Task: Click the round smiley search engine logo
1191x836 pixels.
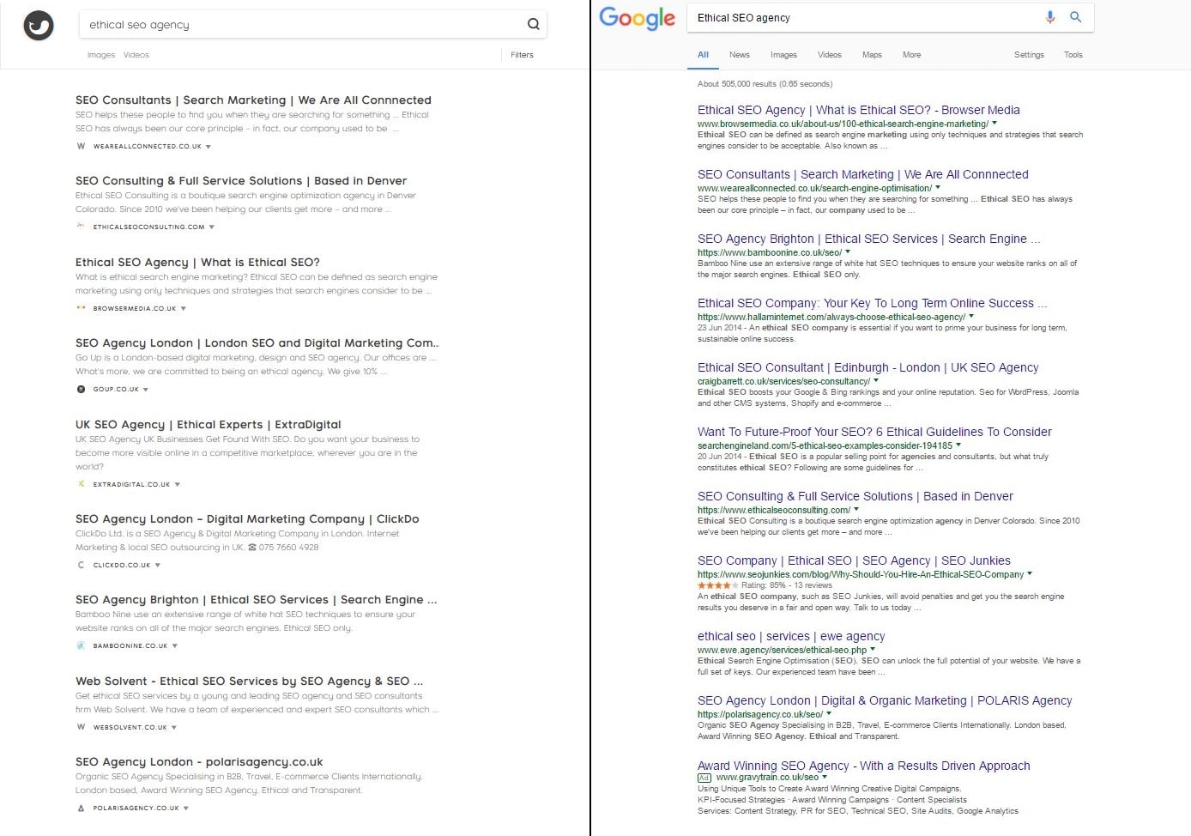Action: coord(39,25)
